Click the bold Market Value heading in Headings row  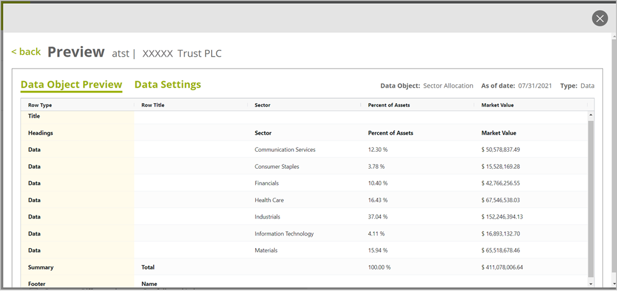pyautogui.click(x=499, y=133)
